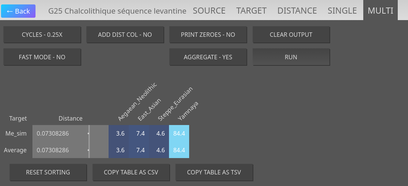
Task: Sort by East_Asian column header
Action: click(x=149, y=110)
